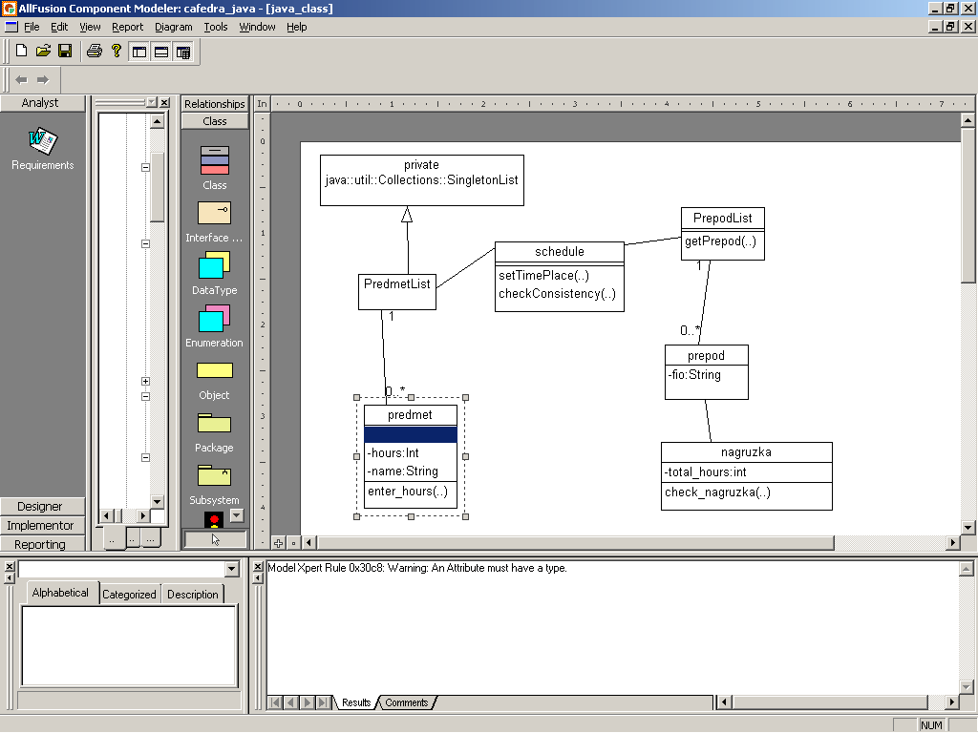Go back with the left arrow

(21, 80)
